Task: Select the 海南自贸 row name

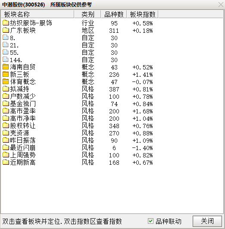Action: (x=23, y=67)
